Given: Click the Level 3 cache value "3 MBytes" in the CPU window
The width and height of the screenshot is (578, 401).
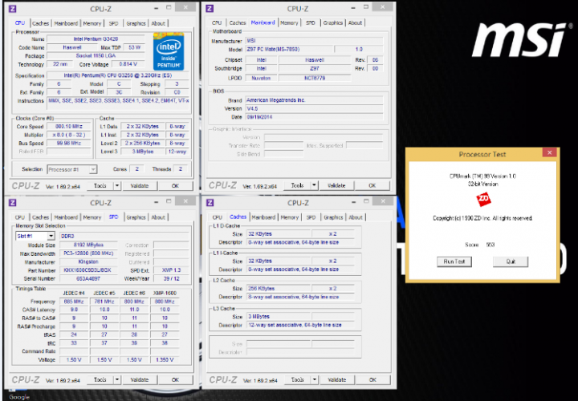Looking at the screenshot, I should (x=144, y=152).
